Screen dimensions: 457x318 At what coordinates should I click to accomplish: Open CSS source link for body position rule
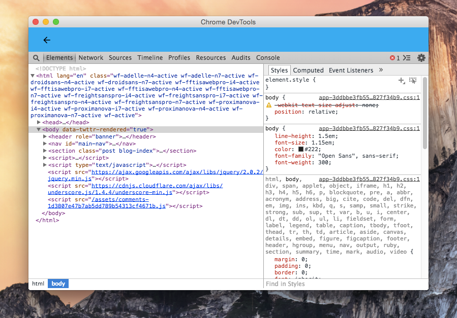[369, 97]
